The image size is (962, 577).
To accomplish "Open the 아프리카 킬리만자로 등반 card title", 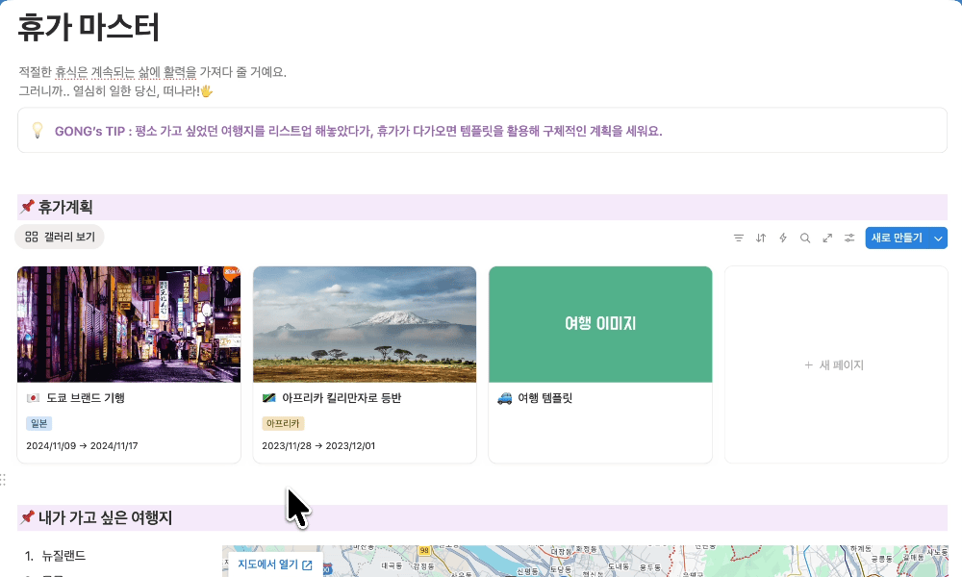I will 342,398.
